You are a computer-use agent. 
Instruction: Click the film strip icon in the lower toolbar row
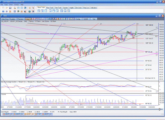15,11
